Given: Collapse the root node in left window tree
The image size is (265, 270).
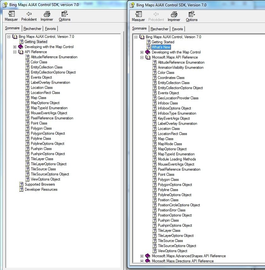Looking at the screenshot, I should click(x=9, y=37).
